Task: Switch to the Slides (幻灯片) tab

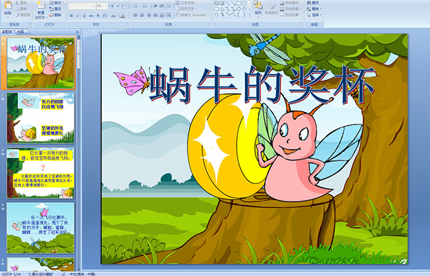Action: (7, 31)
